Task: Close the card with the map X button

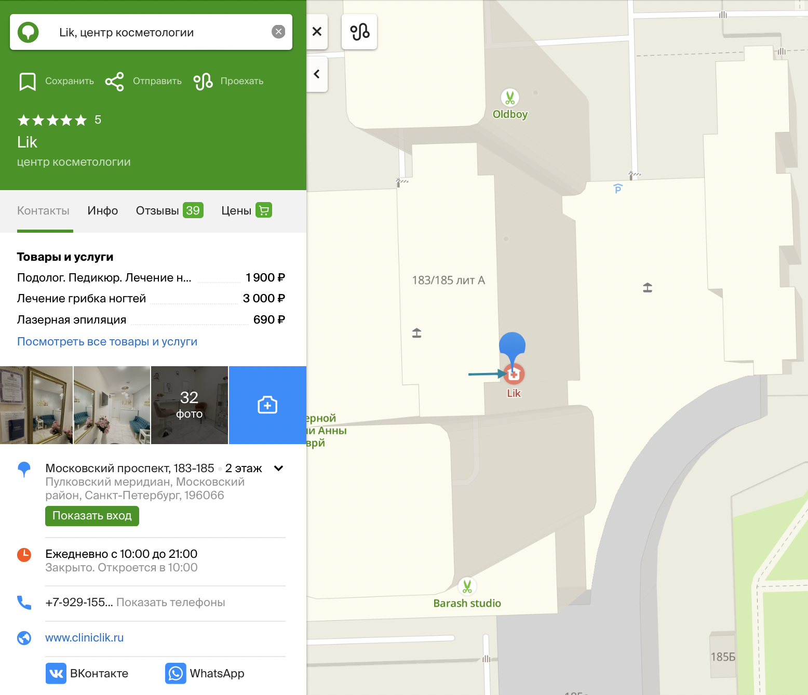Action: click(x=317, y=32)
